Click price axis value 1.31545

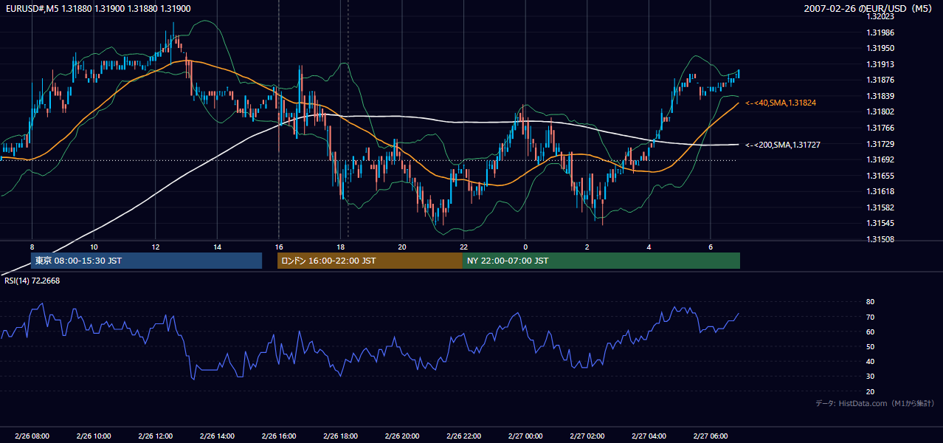[x=880, y=223]
